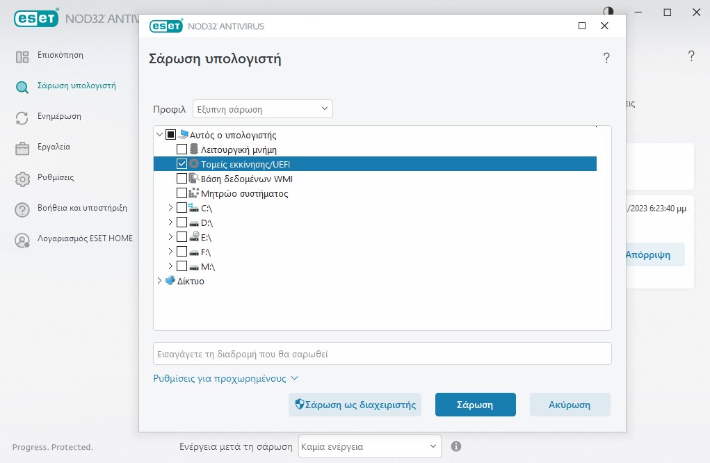Open the Προφίλ scan profile dropdown
This screenshot has height=463, width=710.
pos(261,108)
